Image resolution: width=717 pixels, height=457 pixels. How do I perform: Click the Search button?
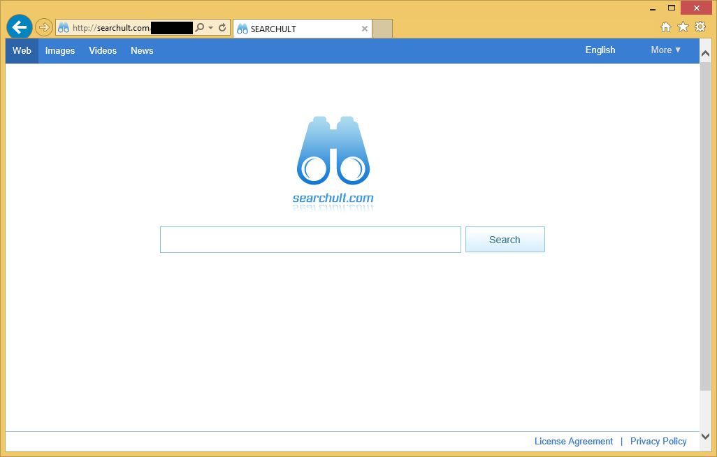click(x=505, y=240)
